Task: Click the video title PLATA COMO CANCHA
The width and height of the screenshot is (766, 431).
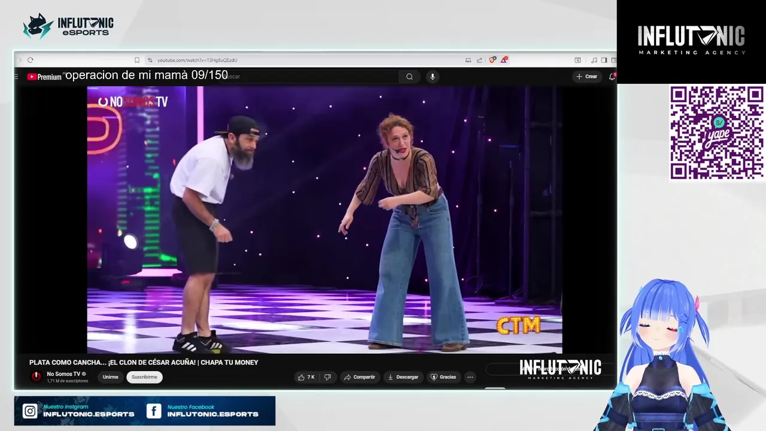Action: [x=144, y=362]
